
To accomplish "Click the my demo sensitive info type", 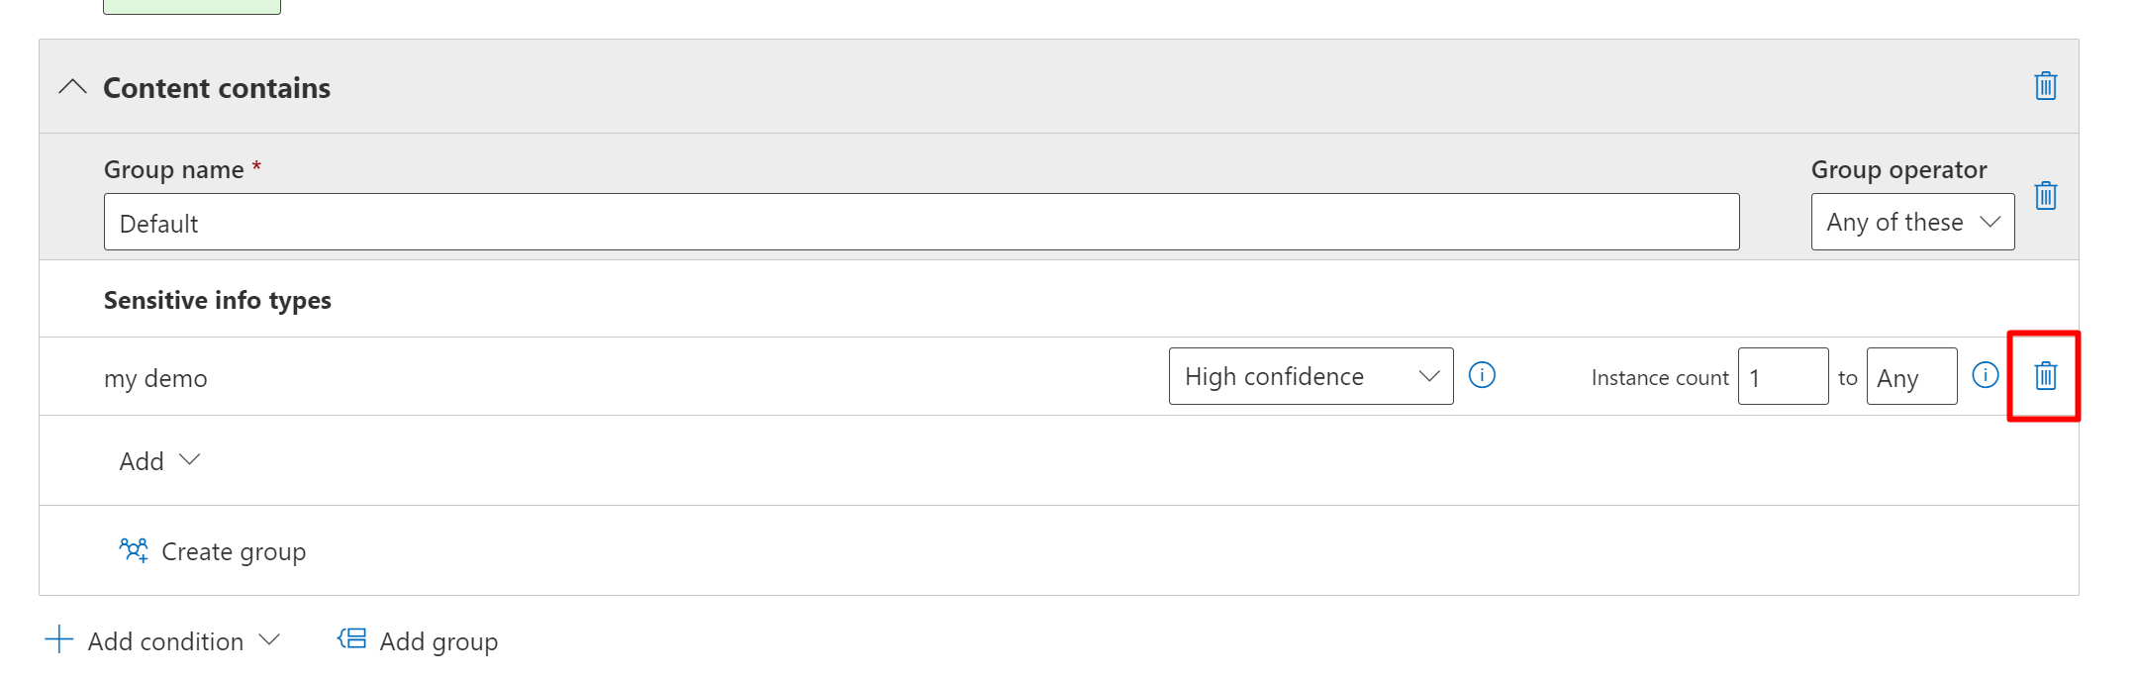I will 155,378.
